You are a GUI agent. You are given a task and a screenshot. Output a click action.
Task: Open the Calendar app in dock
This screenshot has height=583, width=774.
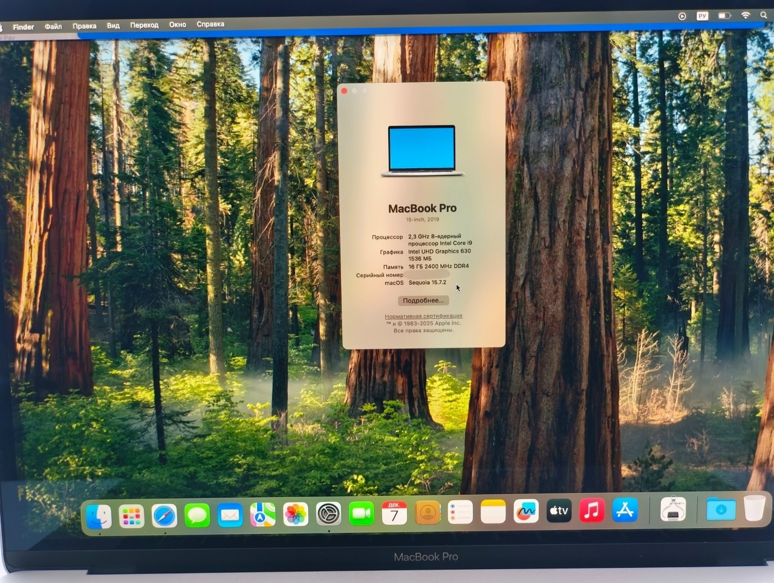394,513
